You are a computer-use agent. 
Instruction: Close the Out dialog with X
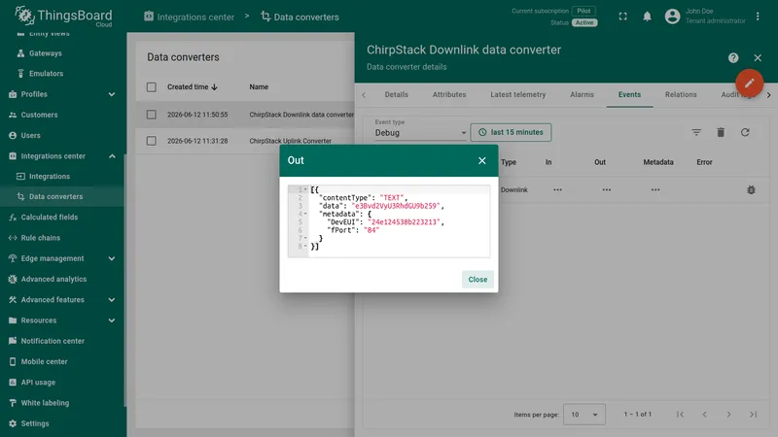(481, 160)
